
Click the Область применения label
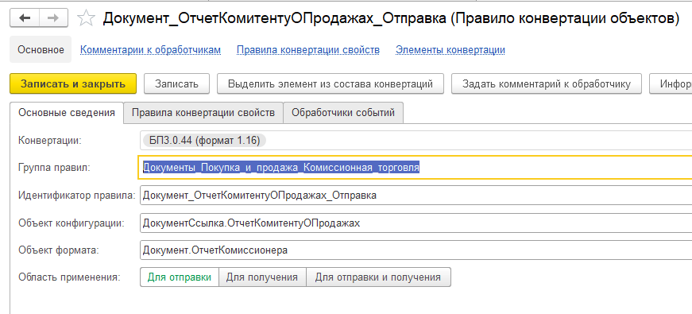[x=69, y=277]
